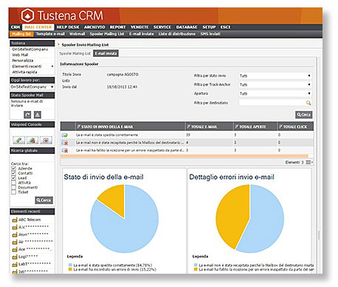The width and height of the screenshot is (338, 287).
Task: Open SMS inviati link
Action: pyautogui.click(x=210, y=34)
